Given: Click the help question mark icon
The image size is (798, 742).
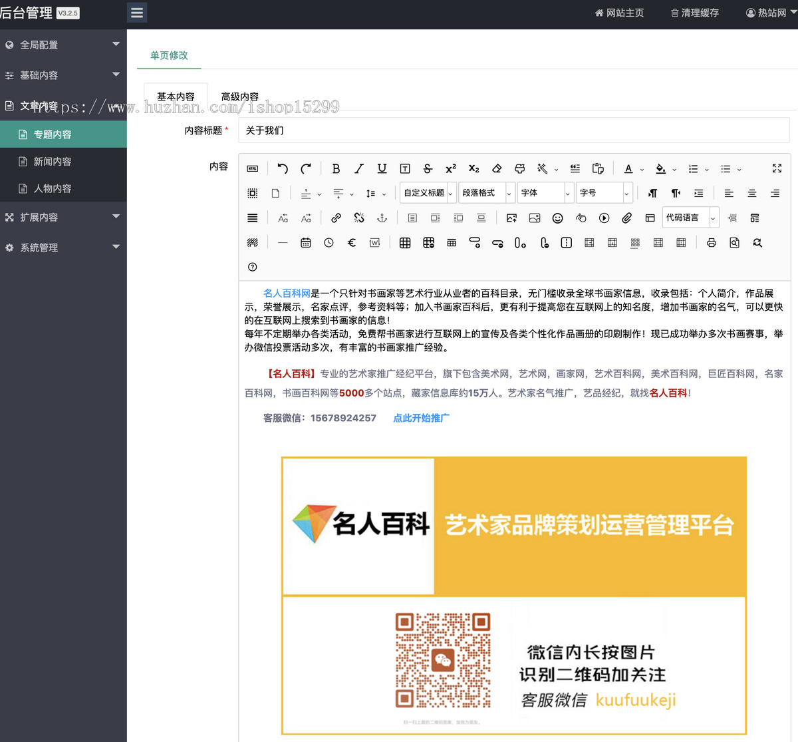Looking at the screenshot, I should (x=253, y=267).
